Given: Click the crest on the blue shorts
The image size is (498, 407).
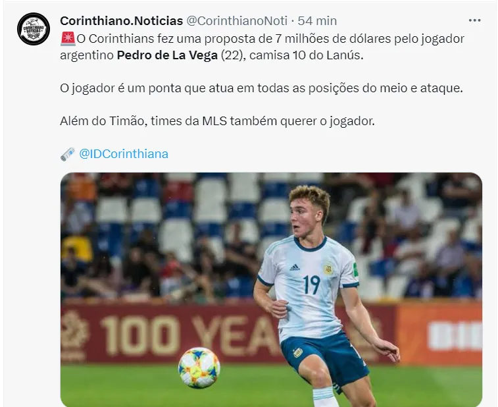Looking at the screenshot, I should (297, 352).
